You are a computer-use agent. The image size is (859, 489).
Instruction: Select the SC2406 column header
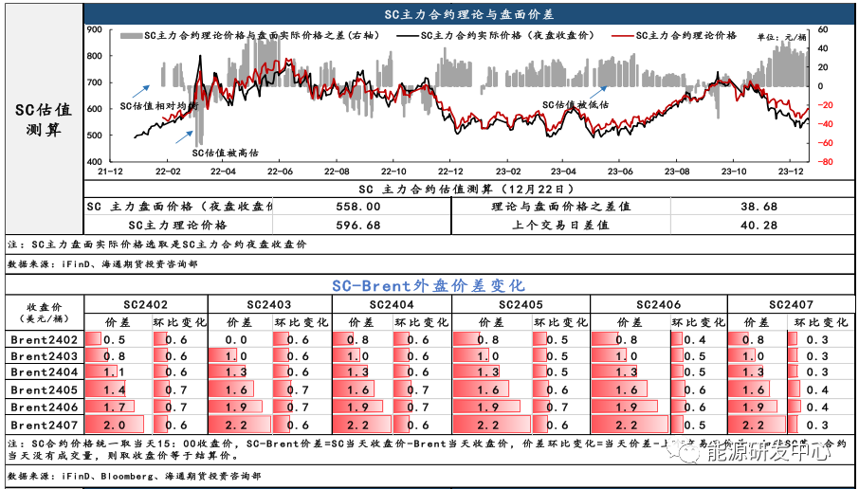point(659,304)
